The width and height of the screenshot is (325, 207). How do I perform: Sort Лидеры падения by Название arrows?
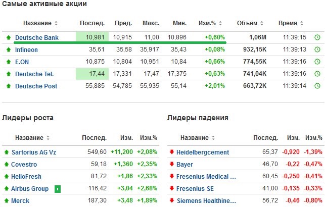click(x=213, y=138)
